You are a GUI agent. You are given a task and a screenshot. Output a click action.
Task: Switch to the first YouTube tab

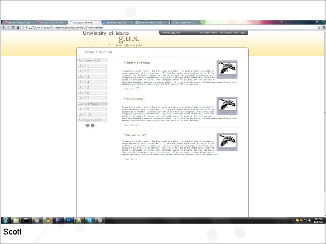coord(19,23)
